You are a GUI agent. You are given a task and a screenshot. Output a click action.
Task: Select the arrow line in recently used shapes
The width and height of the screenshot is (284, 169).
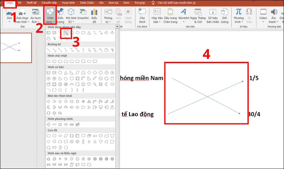pyautogui.click(x=66, y=33)
